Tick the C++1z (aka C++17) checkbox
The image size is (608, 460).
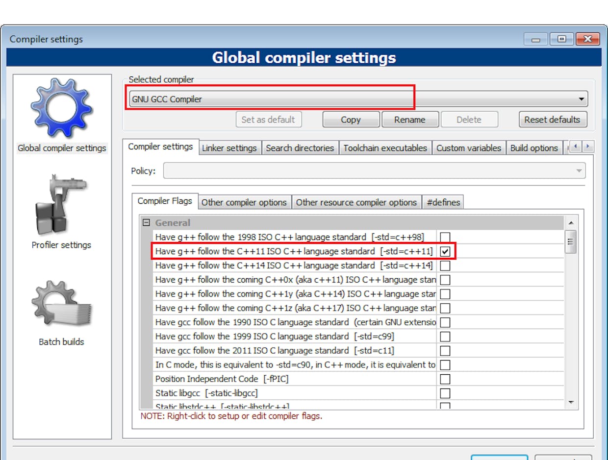point(445,309)
